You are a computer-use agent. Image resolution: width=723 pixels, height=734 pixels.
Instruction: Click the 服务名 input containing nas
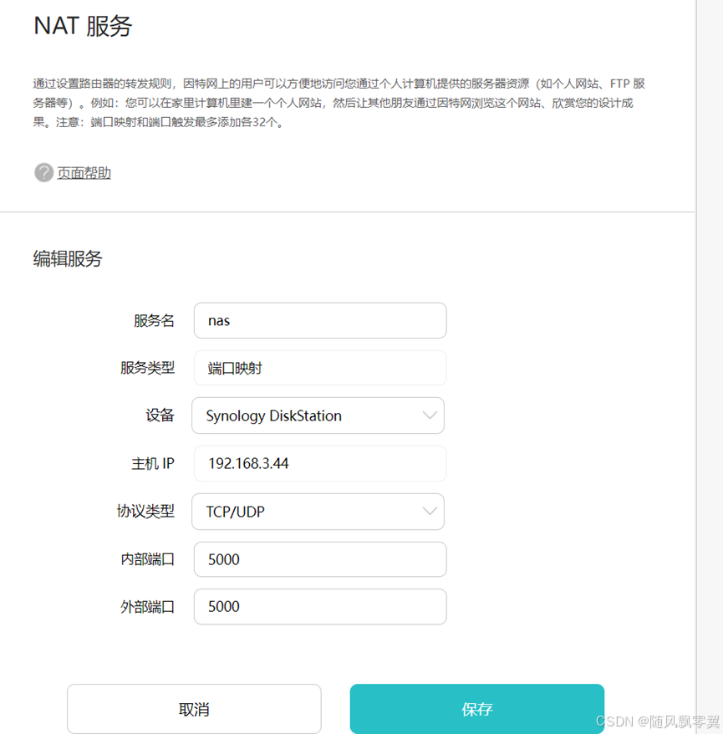tap(320, 321)
